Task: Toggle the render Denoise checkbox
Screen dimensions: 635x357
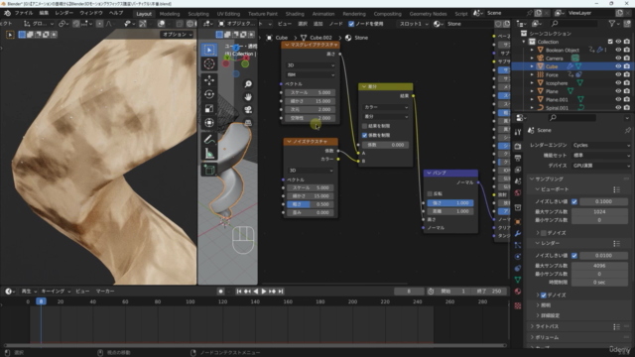Action: point(544,296)
